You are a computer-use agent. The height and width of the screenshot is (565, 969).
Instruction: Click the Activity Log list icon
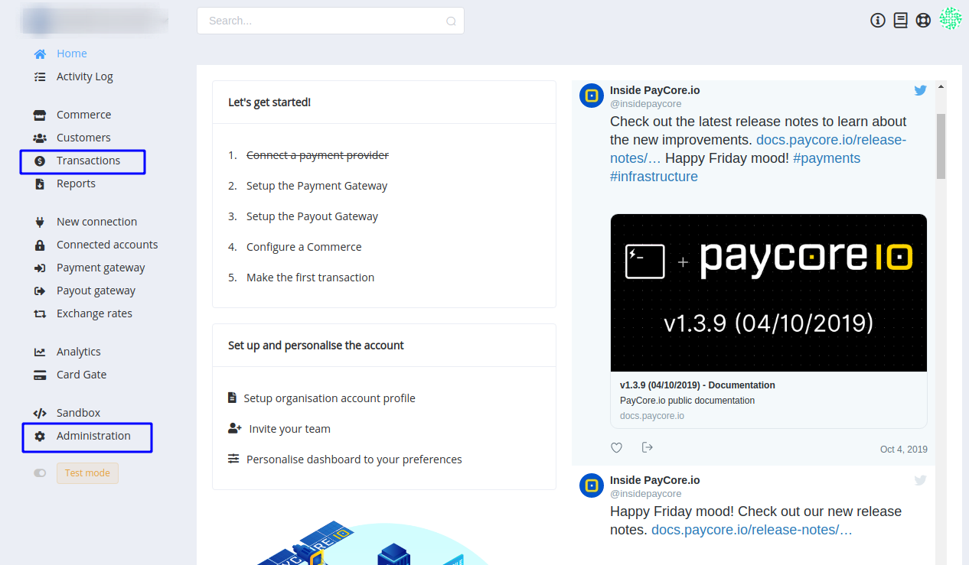40,77
